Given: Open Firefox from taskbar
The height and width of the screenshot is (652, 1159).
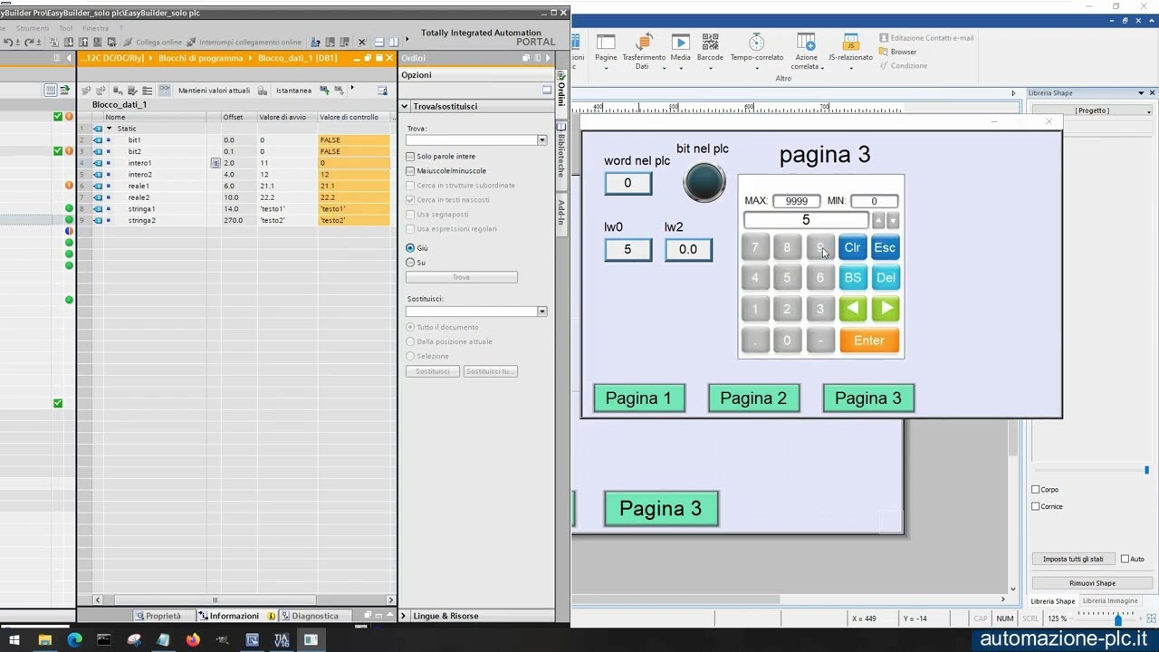Looking at the screenshot, I should [x=193, y=640].
